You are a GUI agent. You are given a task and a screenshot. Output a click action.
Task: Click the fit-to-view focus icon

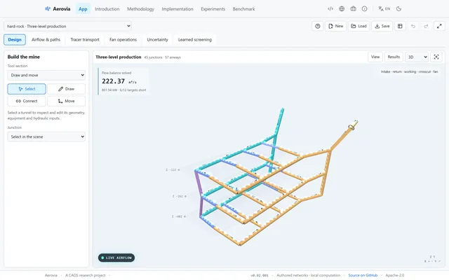(436, 57)
